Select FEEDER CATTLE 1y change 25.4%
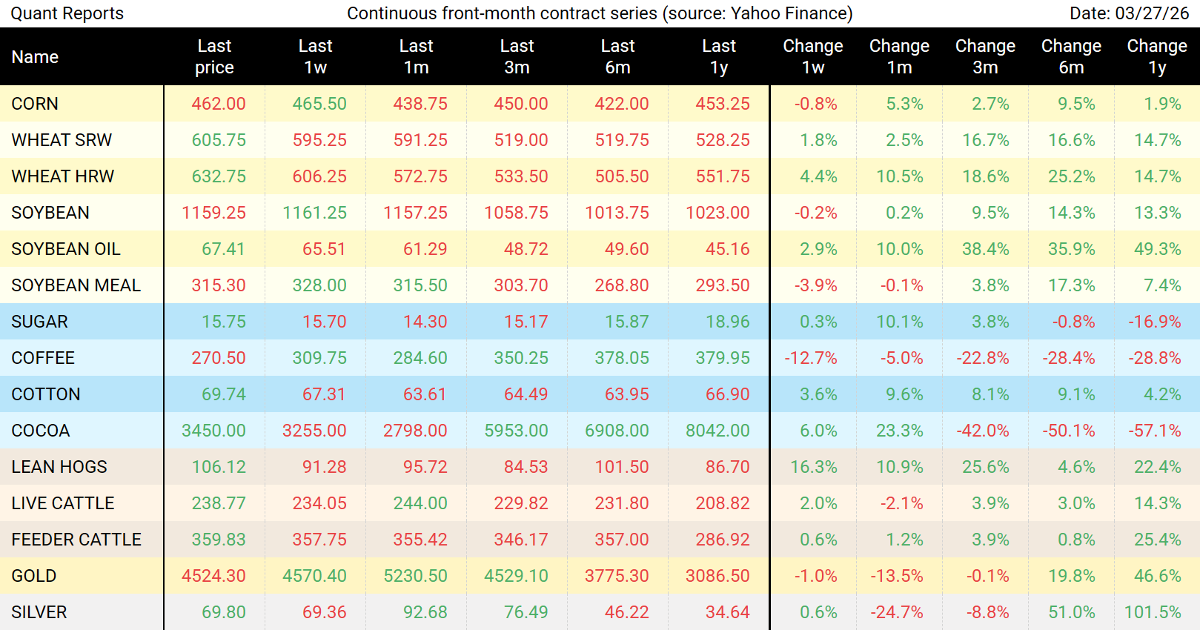 click(x=1157, y=540)
